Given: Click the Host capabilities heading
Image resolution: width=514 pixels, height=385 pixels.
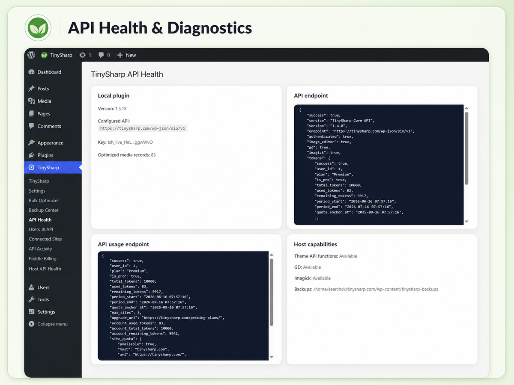Looking at the screenshot, I should click(x=315, y=245).
